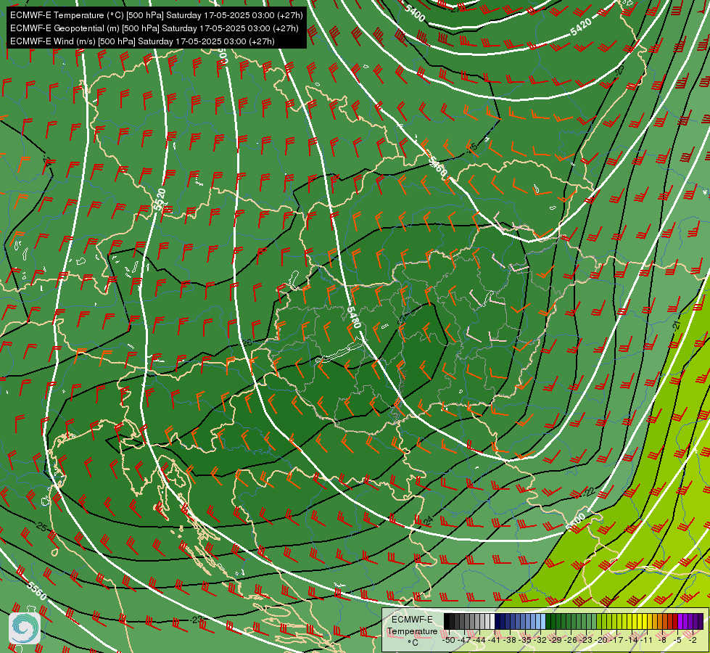Click the -24 isotherm label on map
Screen dimensions: 710x653
[x=427, y=521]
